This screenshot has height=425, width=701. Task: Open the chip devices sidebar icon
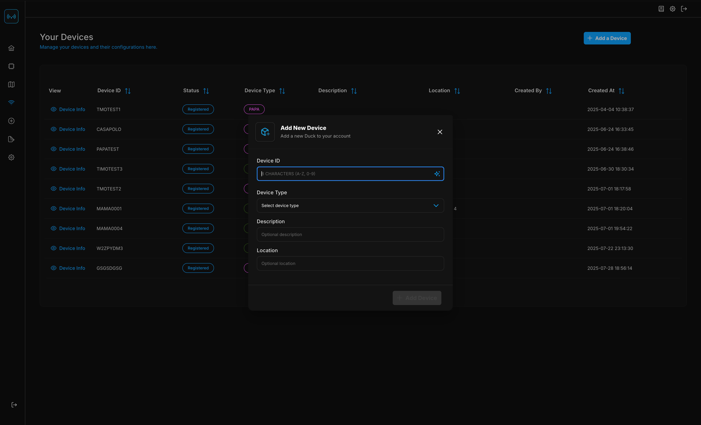11,66
